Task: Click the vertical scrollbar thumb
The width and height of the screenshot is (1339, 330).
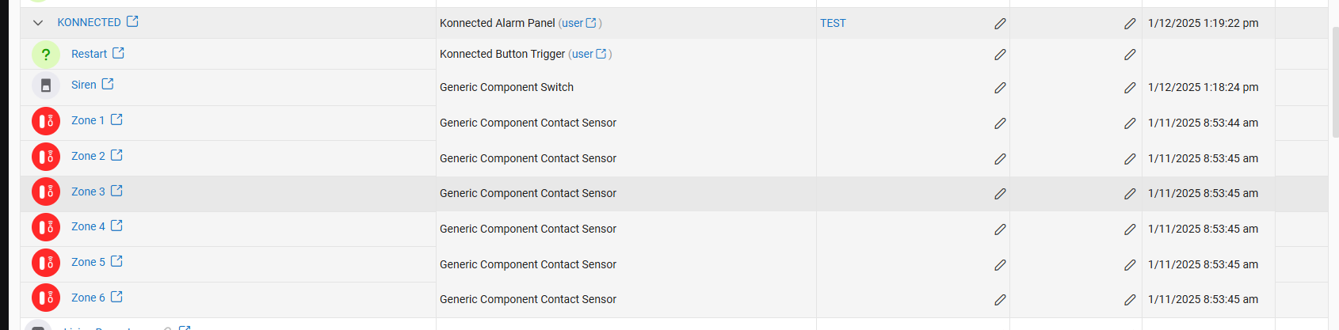Action: [x=1335, y=82]
